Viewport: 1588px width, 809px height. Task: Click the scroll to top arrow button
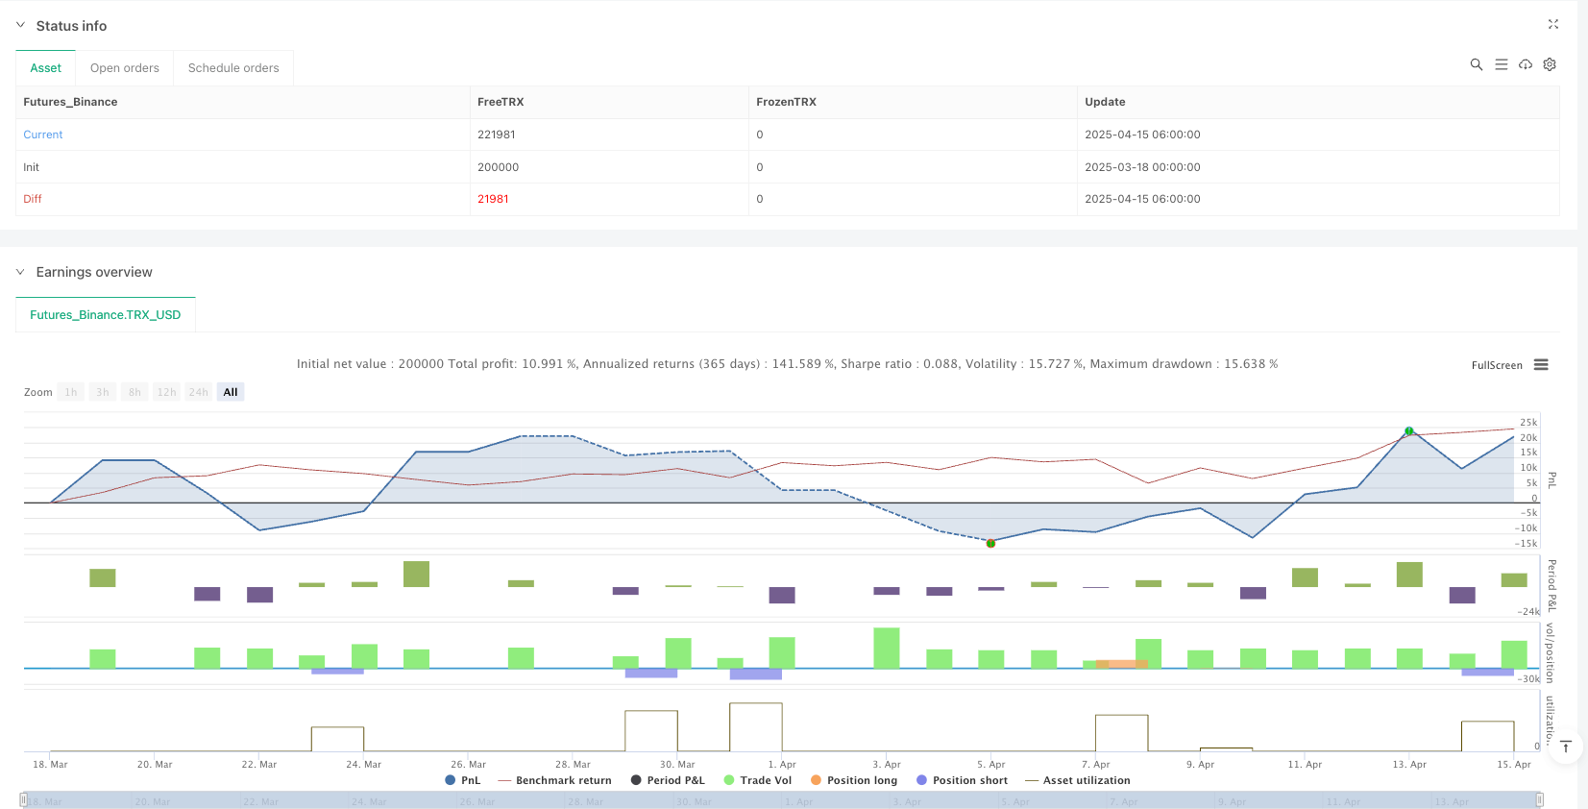pos(1565,747)
